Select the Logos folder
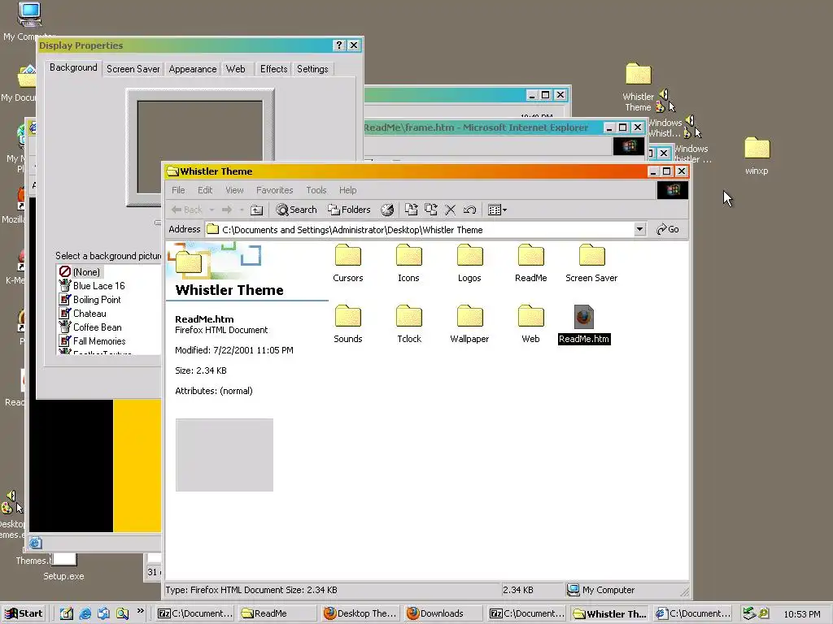Viewport: 833px width, 624px height. tap(469, 263)
